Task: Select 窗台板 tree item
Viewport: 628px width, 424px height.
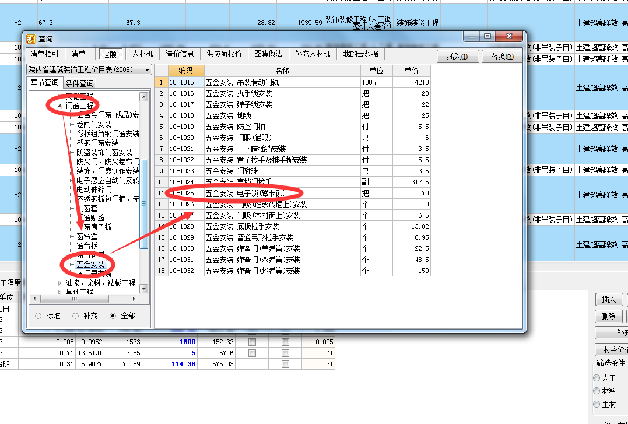Action: click(x=87, y=246)
